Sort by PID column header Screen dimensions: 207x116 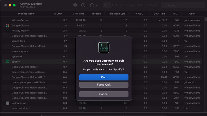(x=175, y=14)
